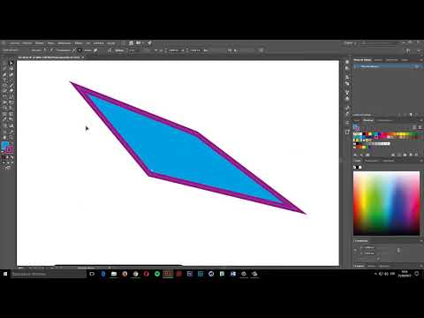Open Spotify from the taskbar
Viewport: 424px width, 318px height.
157,274
